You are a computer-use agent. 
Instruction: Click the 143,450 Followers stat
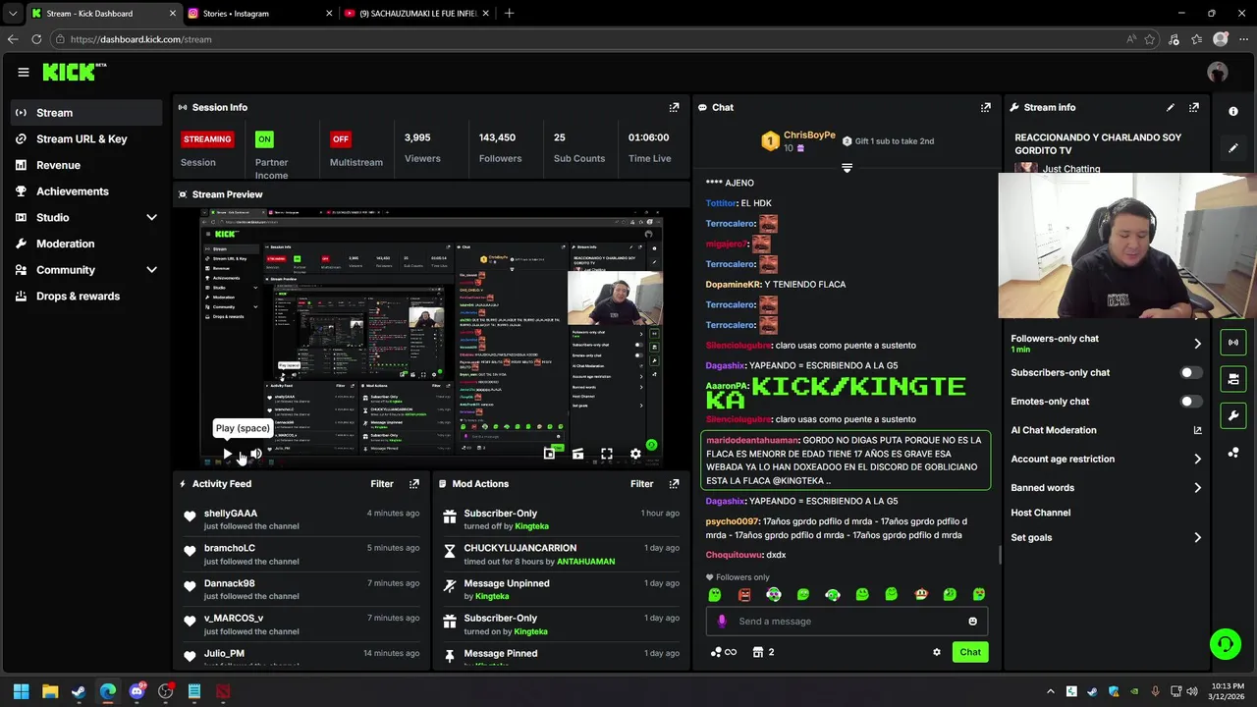500,147
